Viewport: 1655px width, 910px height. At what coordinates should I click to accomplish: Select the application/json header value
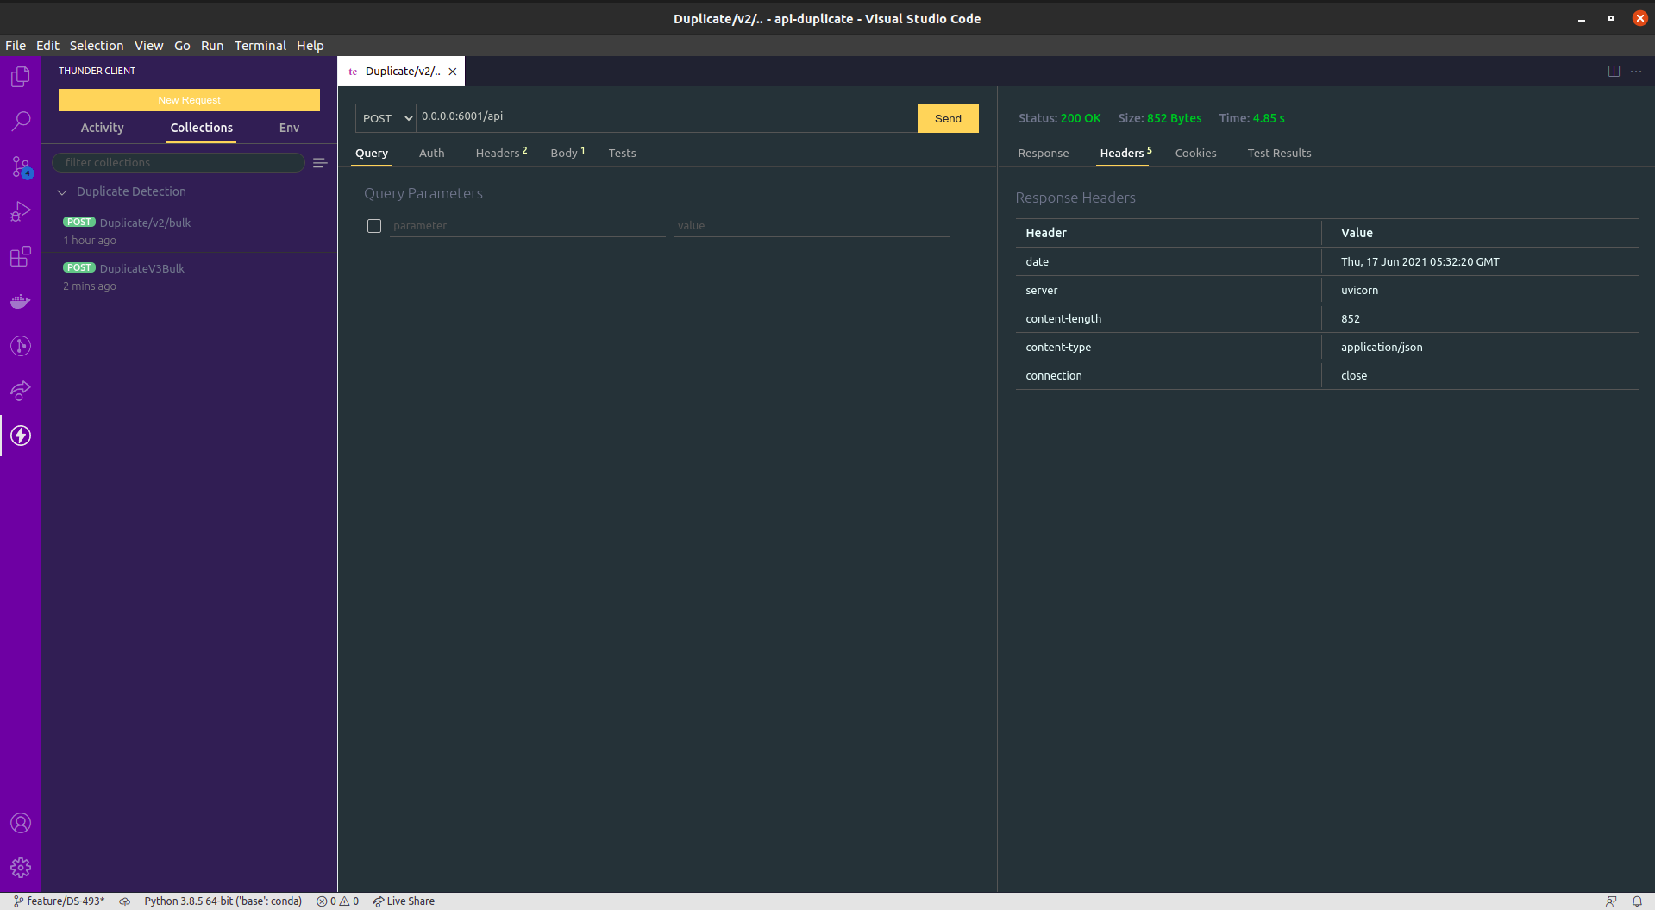point(1382,348)
